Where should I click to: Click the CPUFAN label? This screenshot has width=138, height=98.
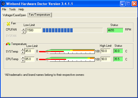coord(11,30)
